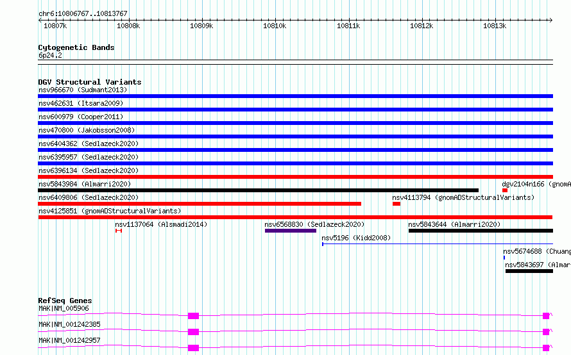Click the 10813k ruler tick label
The width and height of the screenshot is (571, 355).
pyautogui.click(x=495, y=26)
